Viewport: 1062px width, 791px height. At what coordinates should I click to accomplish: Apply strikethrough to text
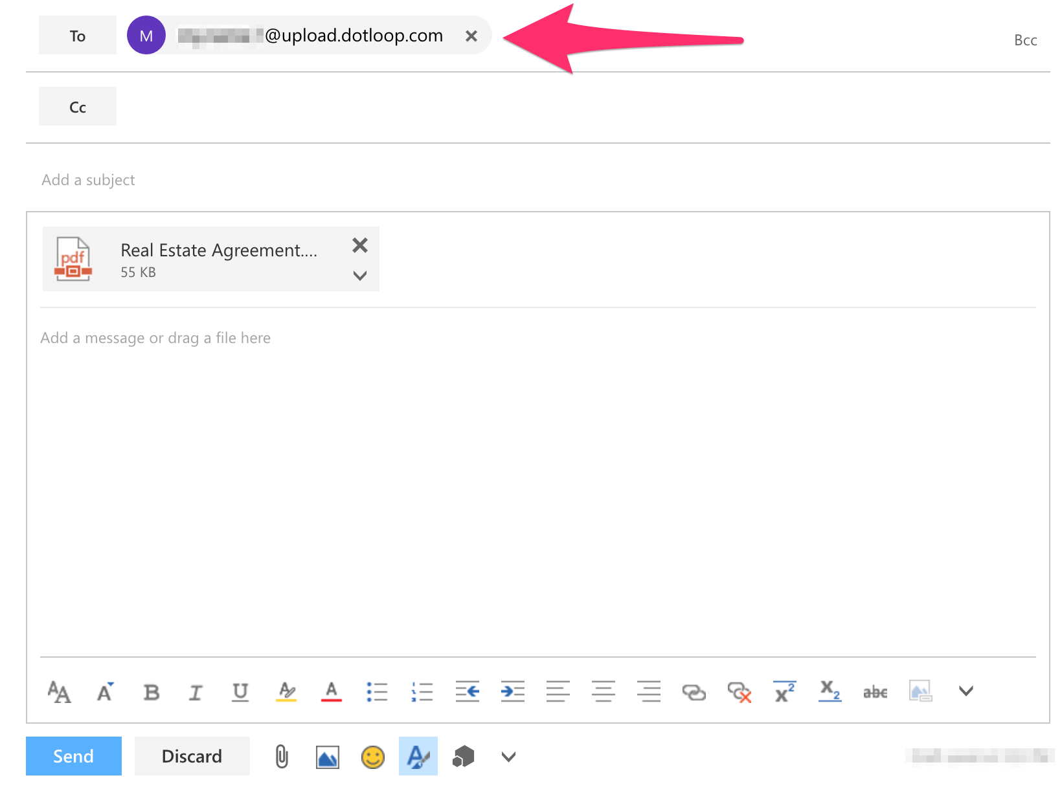[x=874, y=691]
